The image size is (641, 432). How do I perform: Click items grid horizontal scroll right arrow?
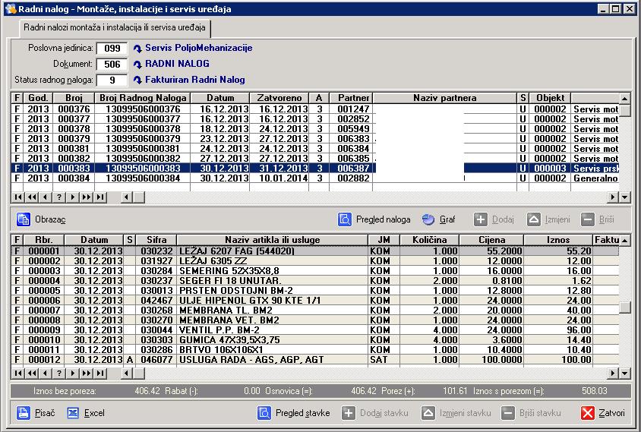612,373
